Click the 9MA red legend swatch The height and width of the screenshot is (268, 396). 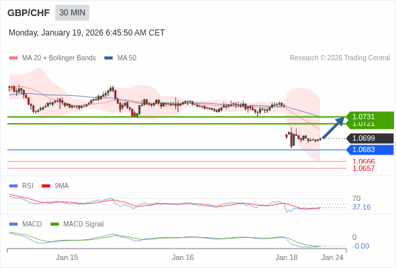[46, 186]
